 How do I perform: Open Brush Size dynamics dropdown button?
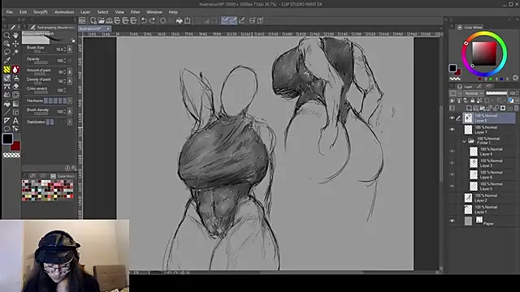(70, 49)
